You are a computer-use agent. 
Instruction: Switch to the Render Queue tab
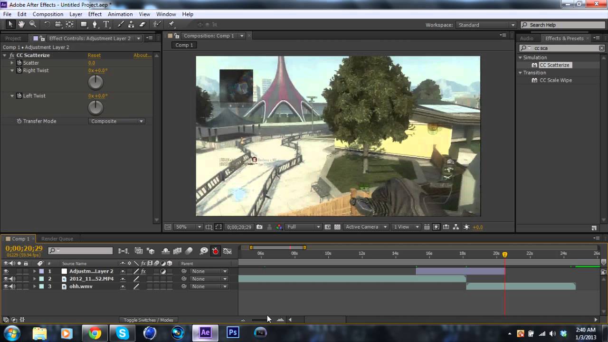(57, 239)
